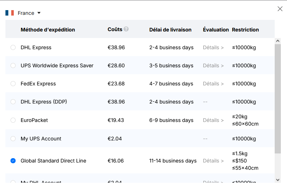Click the help icon next to Coûts
Viewport: 287px width, 190px height.
tap(126, 29)
